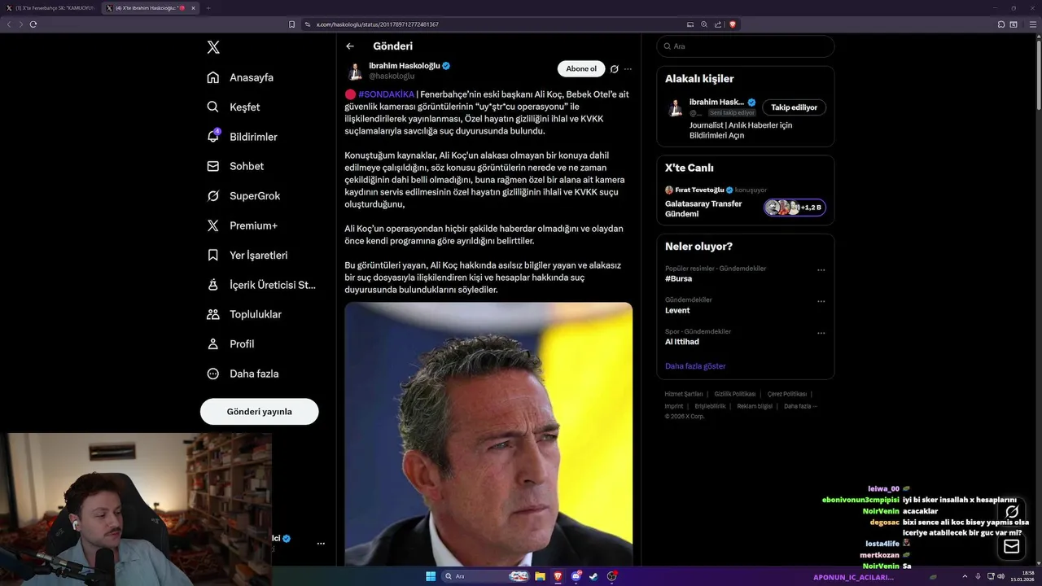The width and height of the screenshot is (1042, 586).
Task: Open Bildirimler notifications
Action: pyautogui.click(x=242, y=137)
